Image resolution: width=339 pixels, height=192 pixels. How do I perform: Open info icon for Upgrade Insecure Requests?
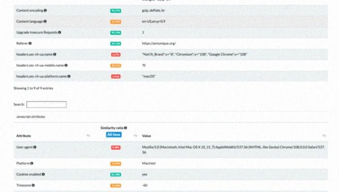coord(60,32)
